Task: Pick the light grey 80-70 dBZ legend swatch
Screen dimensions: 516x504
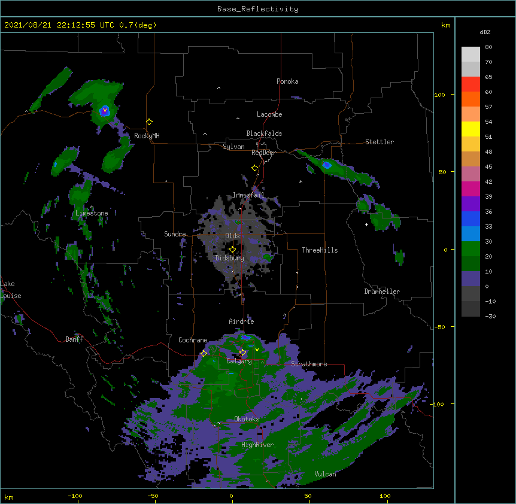Action: (x=471, y=54)
